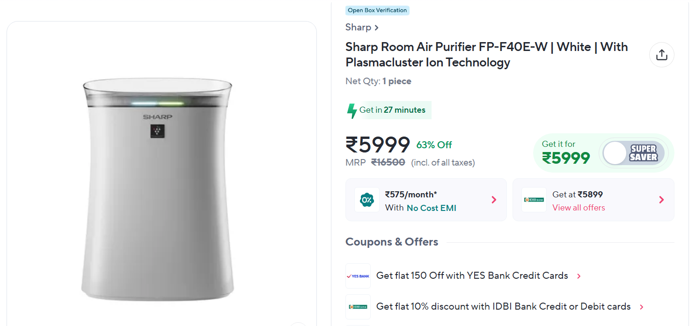Expand the IDBI 10% discount offer chevron
This screenshot has height=326, width=696.
[642, 307]
